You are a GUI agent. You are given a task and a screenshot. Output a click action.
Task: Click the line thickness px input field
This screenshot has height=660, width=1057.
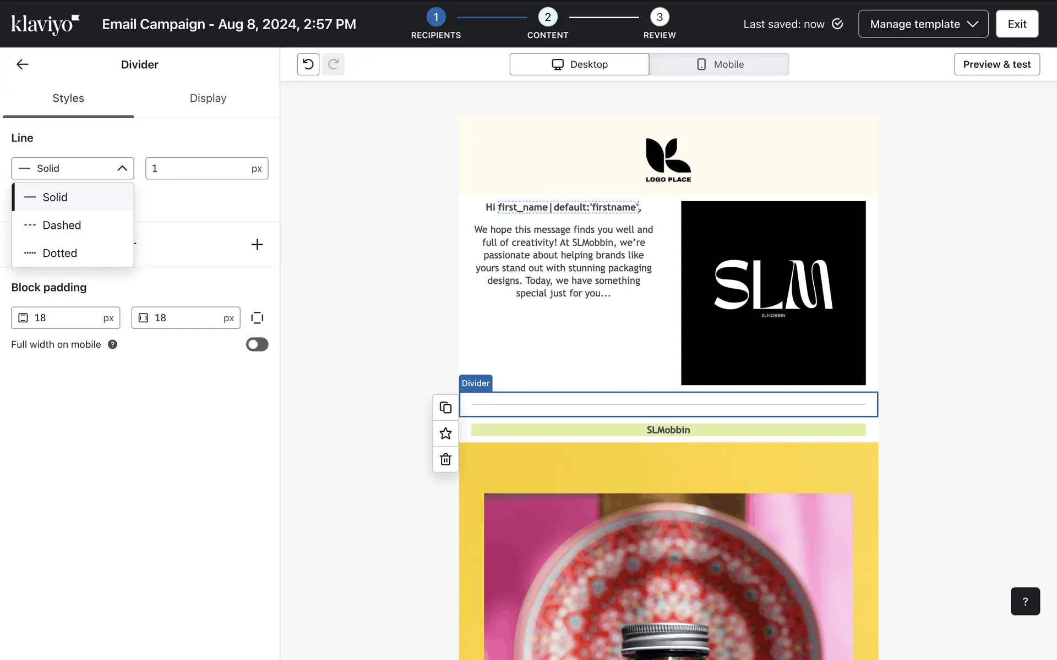click(198, 168)
